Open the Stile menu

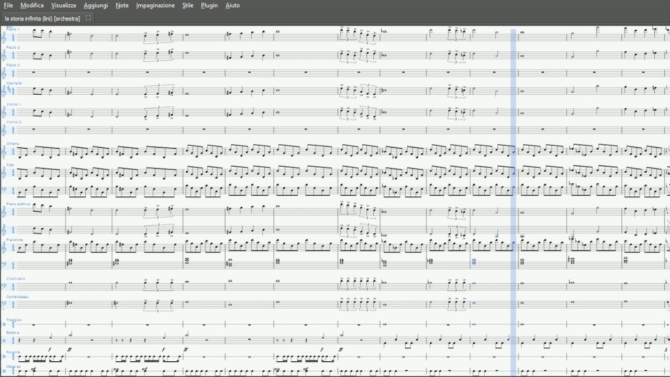[188, 5]
